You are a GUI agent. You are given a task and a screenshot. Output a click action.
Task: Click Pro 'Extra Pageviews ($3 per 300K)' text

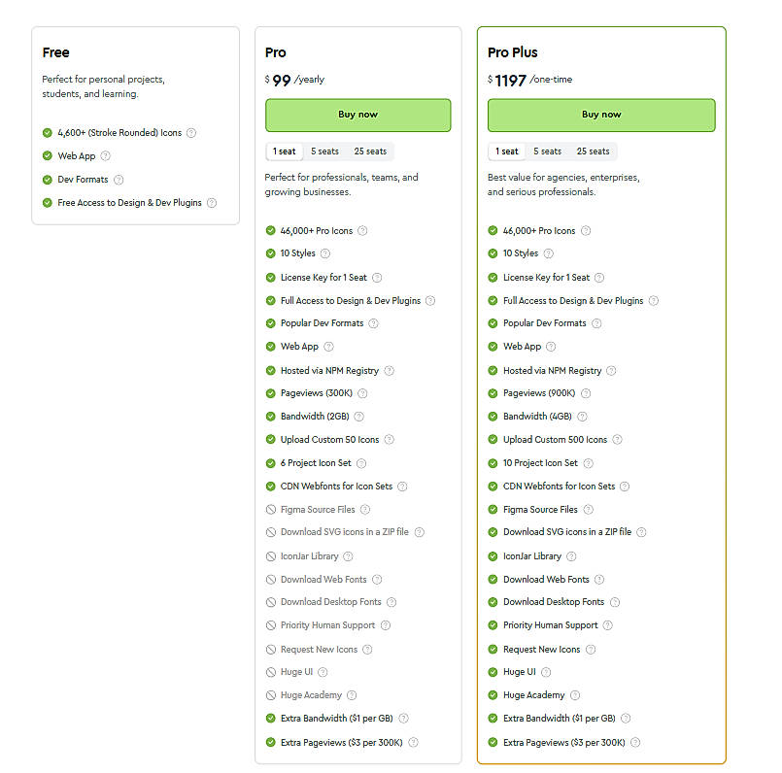pyautogui.click(x=342, y=742)
